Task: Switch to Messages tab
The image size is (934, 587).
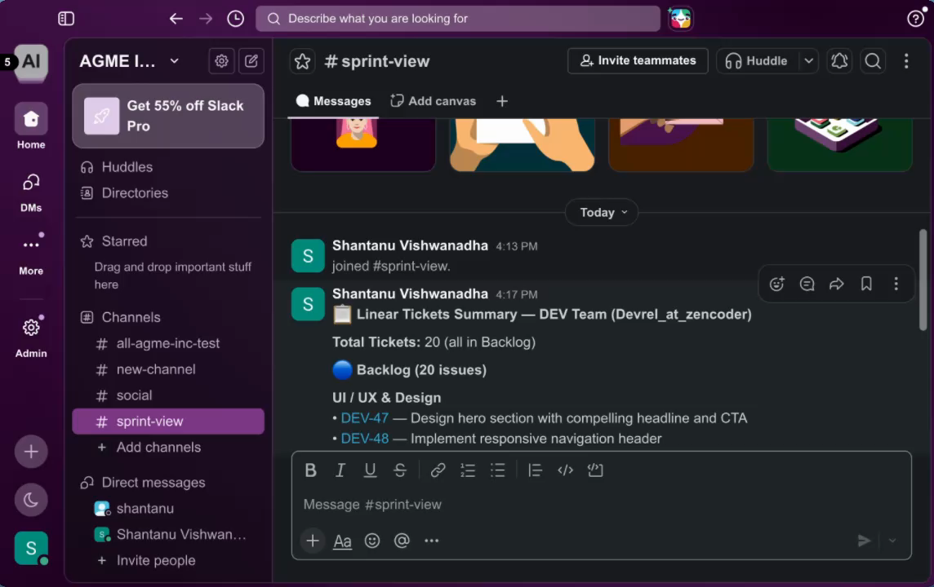Action: pos(334,101)
